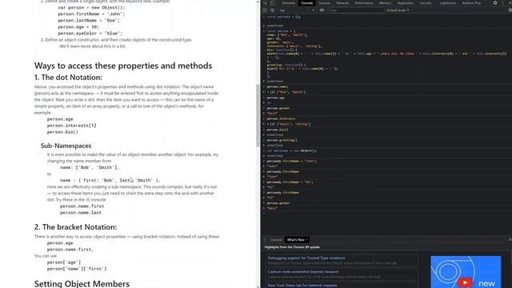The width and height of the screenshot is (512, 288).
Task: Click the 'person.bio()' console entry
Action: 278,130
